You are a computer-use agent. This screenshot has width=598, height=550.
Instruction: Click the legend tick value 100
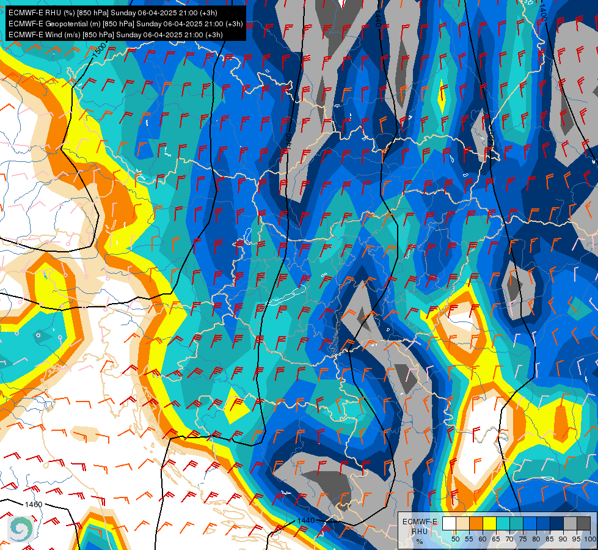point(590,539)
